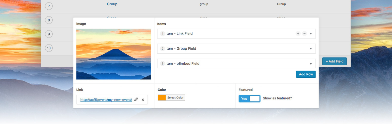Image resolution: width=392 pixels, height=124 pixels.
Task: Expand the Item - oEmbed Field arrow
Action: [311, 64]
